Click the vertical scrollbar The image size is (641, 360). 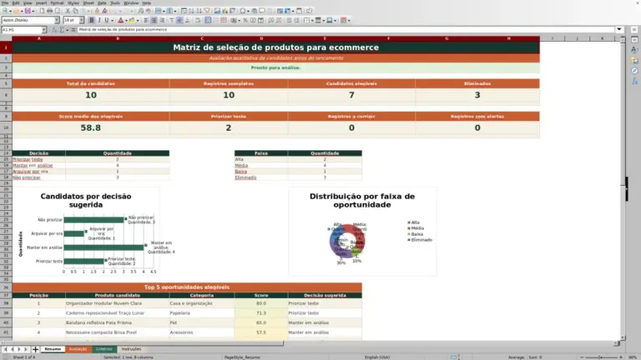(x=623, y=187)
